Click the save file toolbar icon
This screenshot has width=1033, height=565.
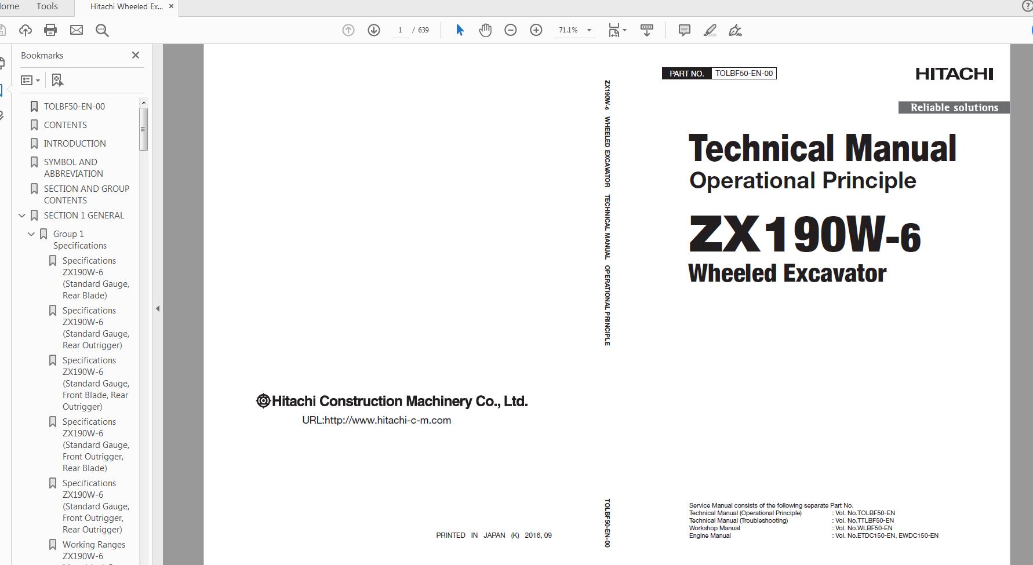pos(2,30)
